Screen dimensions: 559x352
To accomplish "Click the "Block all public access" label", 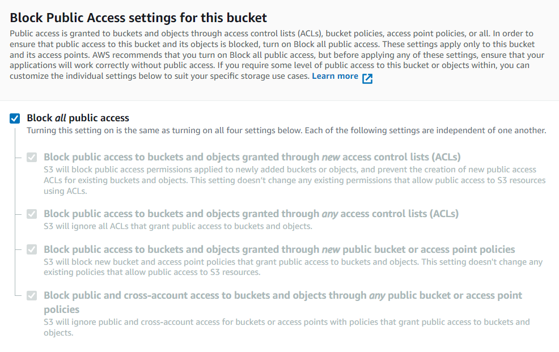I will [78, 118].
